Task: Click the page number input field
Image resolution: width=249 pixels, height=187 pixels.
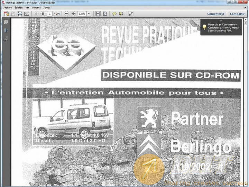Action: click(50, 14)
